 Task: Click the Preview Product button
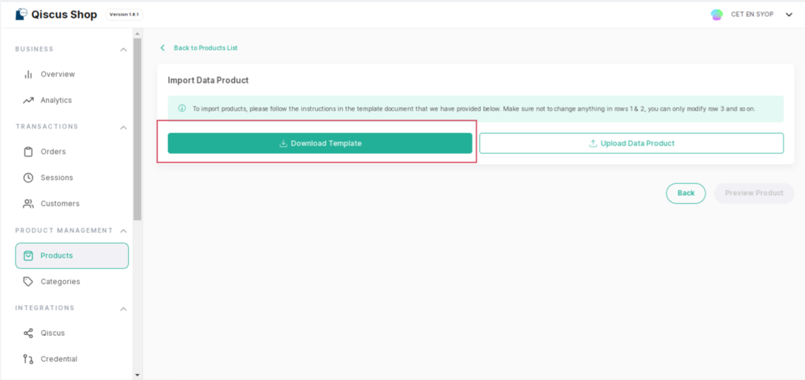[754, 193]
